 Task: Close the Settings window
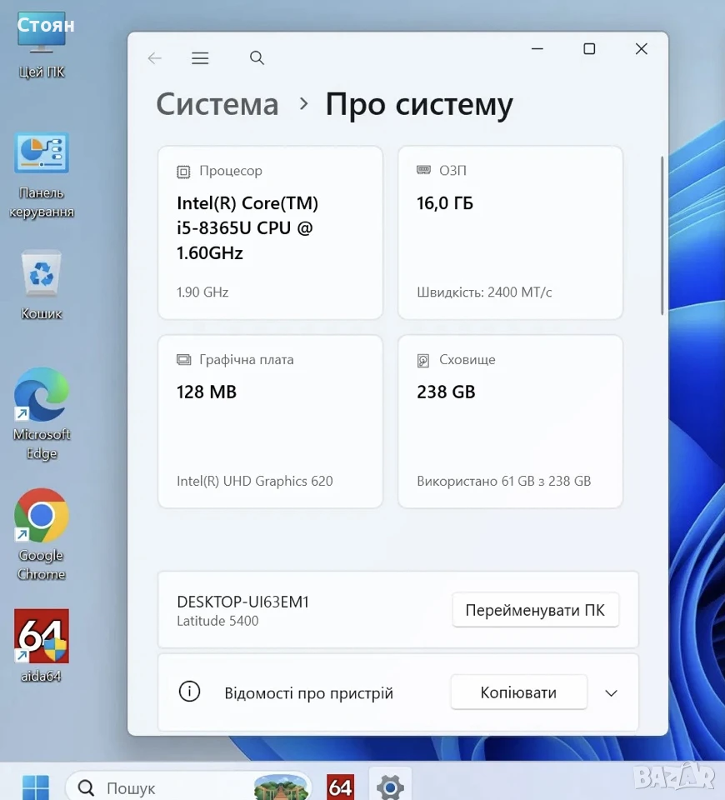(642, 49)
